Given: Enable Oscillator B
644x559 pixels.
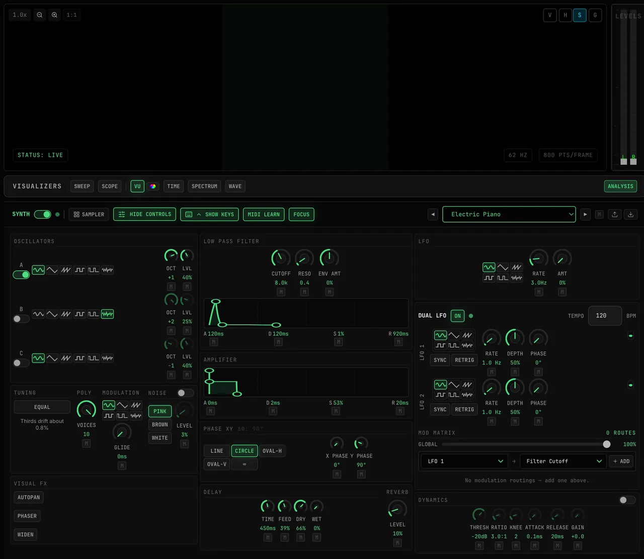Looking at the screenshot, I should coord(21,319).
